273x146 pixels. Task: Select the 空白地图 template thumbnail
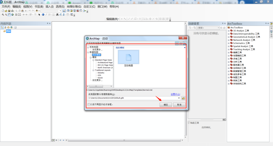[128, 58]
